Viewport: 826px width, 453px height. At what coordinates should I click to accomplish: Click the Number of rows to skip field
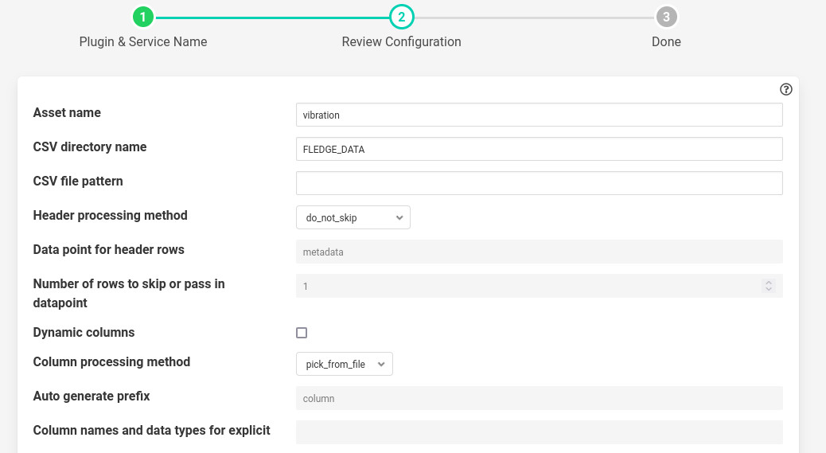pos(525,286)
